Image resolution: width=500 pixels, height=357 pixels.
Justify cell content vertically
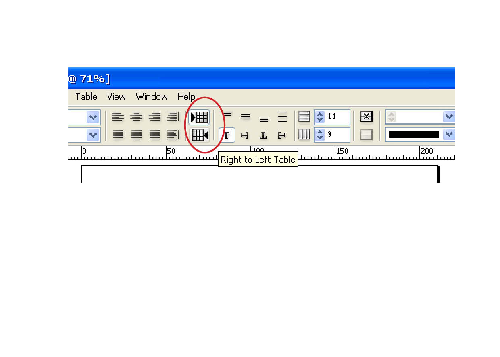(x=282, y=117)
